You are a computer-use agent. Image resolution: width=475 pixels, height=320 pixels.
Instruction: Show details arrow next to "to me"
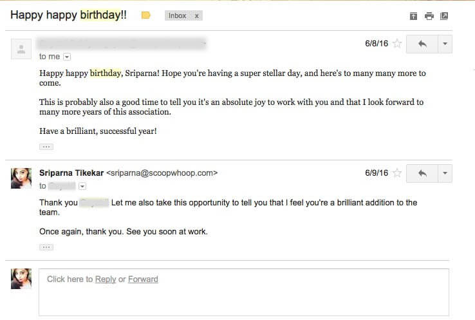click(x=67, y=57)
